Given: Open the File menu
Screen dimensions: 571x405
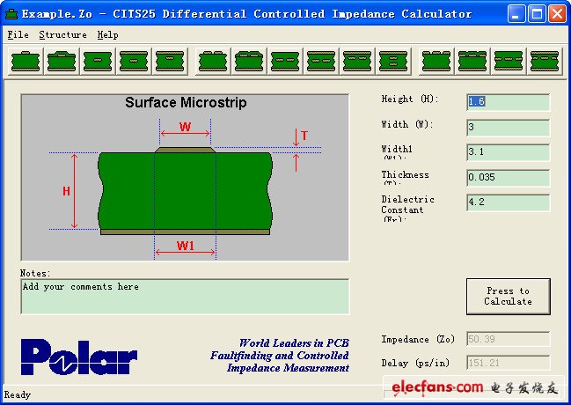Looking at the screenshot, I should click(18, 34).
